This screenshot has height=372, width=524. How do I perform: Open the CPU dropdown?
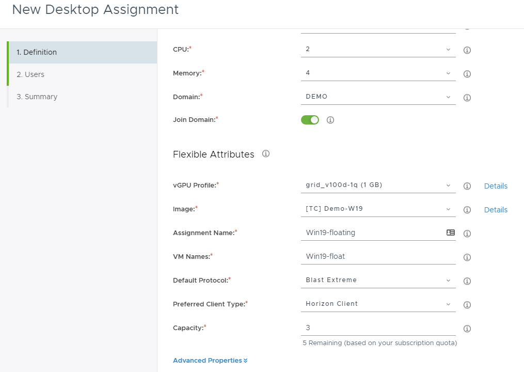(378, 49)
